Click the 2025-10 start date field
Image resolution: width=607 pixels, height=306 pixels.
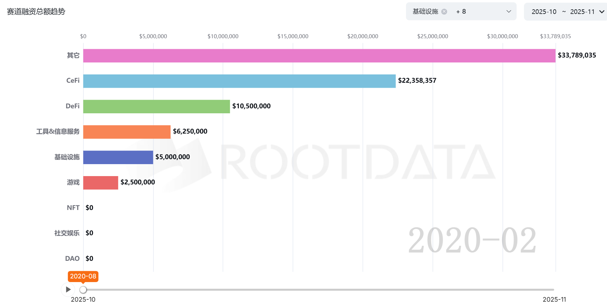pyautogui.click(x=544, y=12)
